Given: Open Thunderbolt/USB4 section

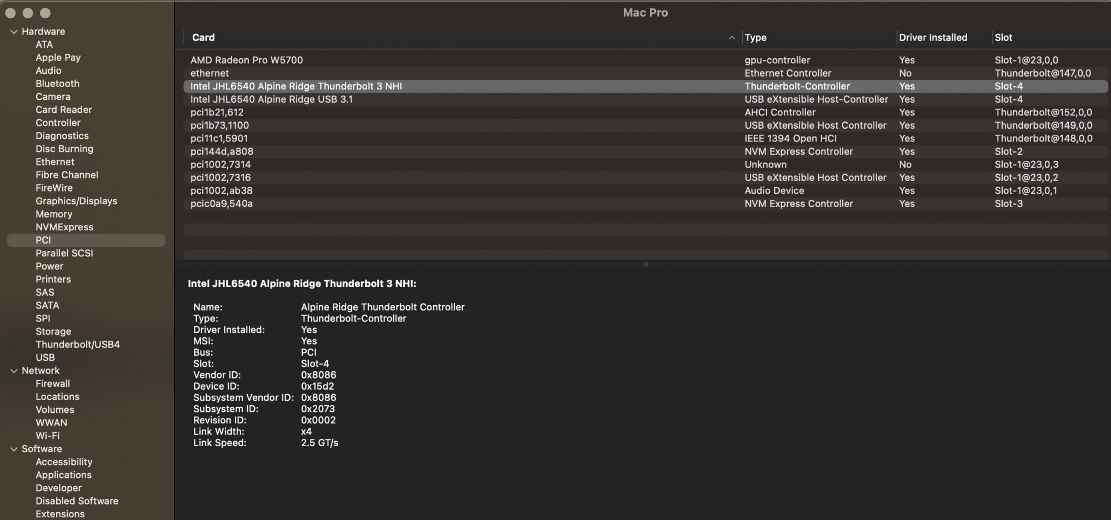Looking at the screenshot, I should 78,345.
